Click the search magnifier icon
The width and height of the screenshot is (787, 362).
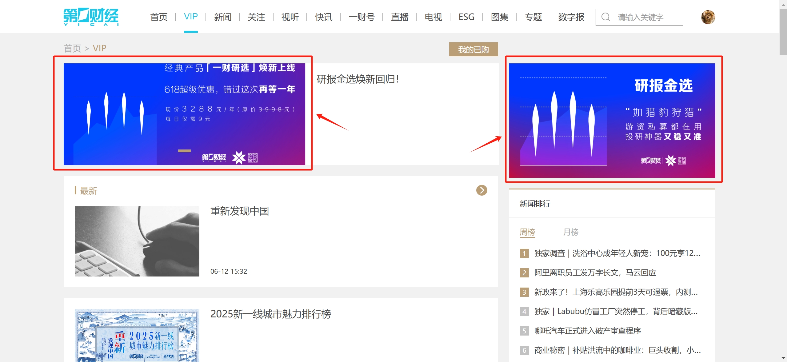point(605,17)
